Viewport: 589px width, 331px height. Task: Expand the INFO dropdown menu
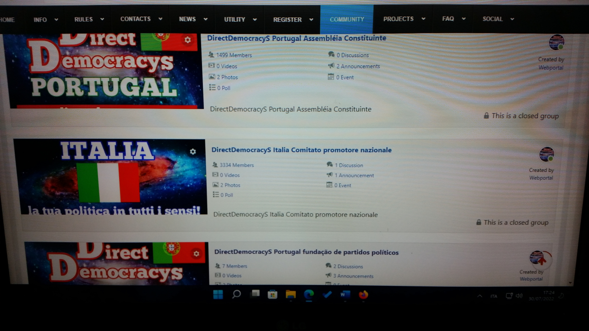click(x=46, y=20)
